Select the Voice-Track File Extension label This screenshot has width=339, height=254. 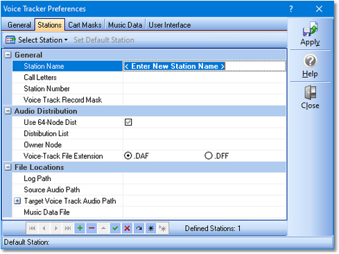pyautogui.click(x=63, y=156)
